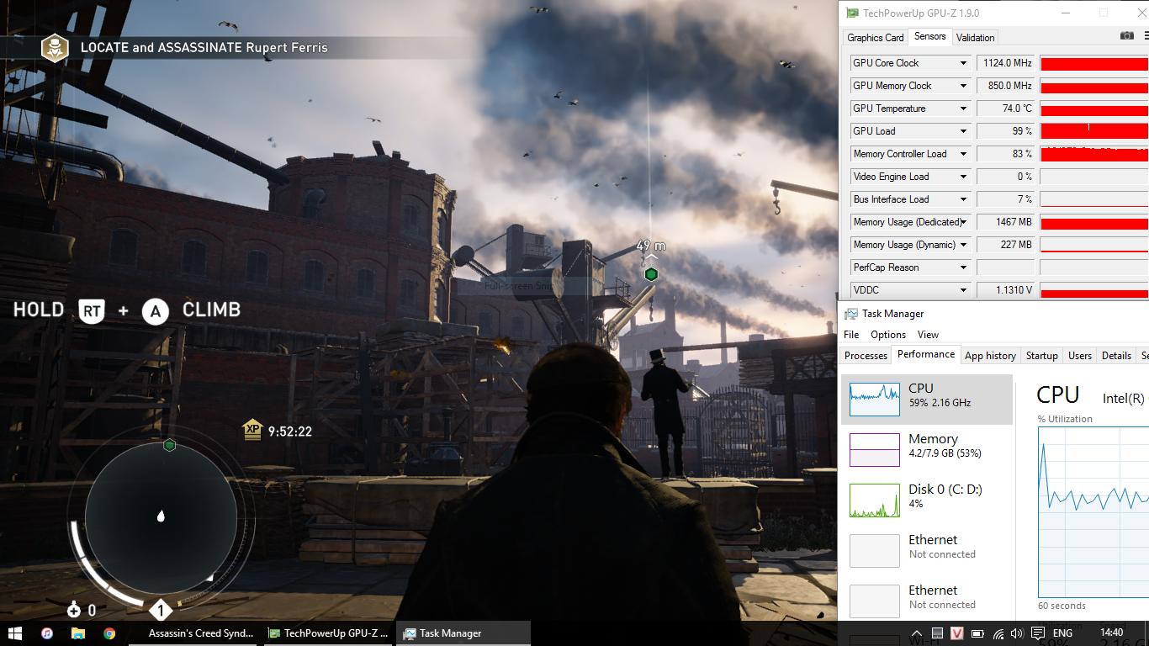Click the 'Disk 0 (C: D:)' label

tap(945, 489)
